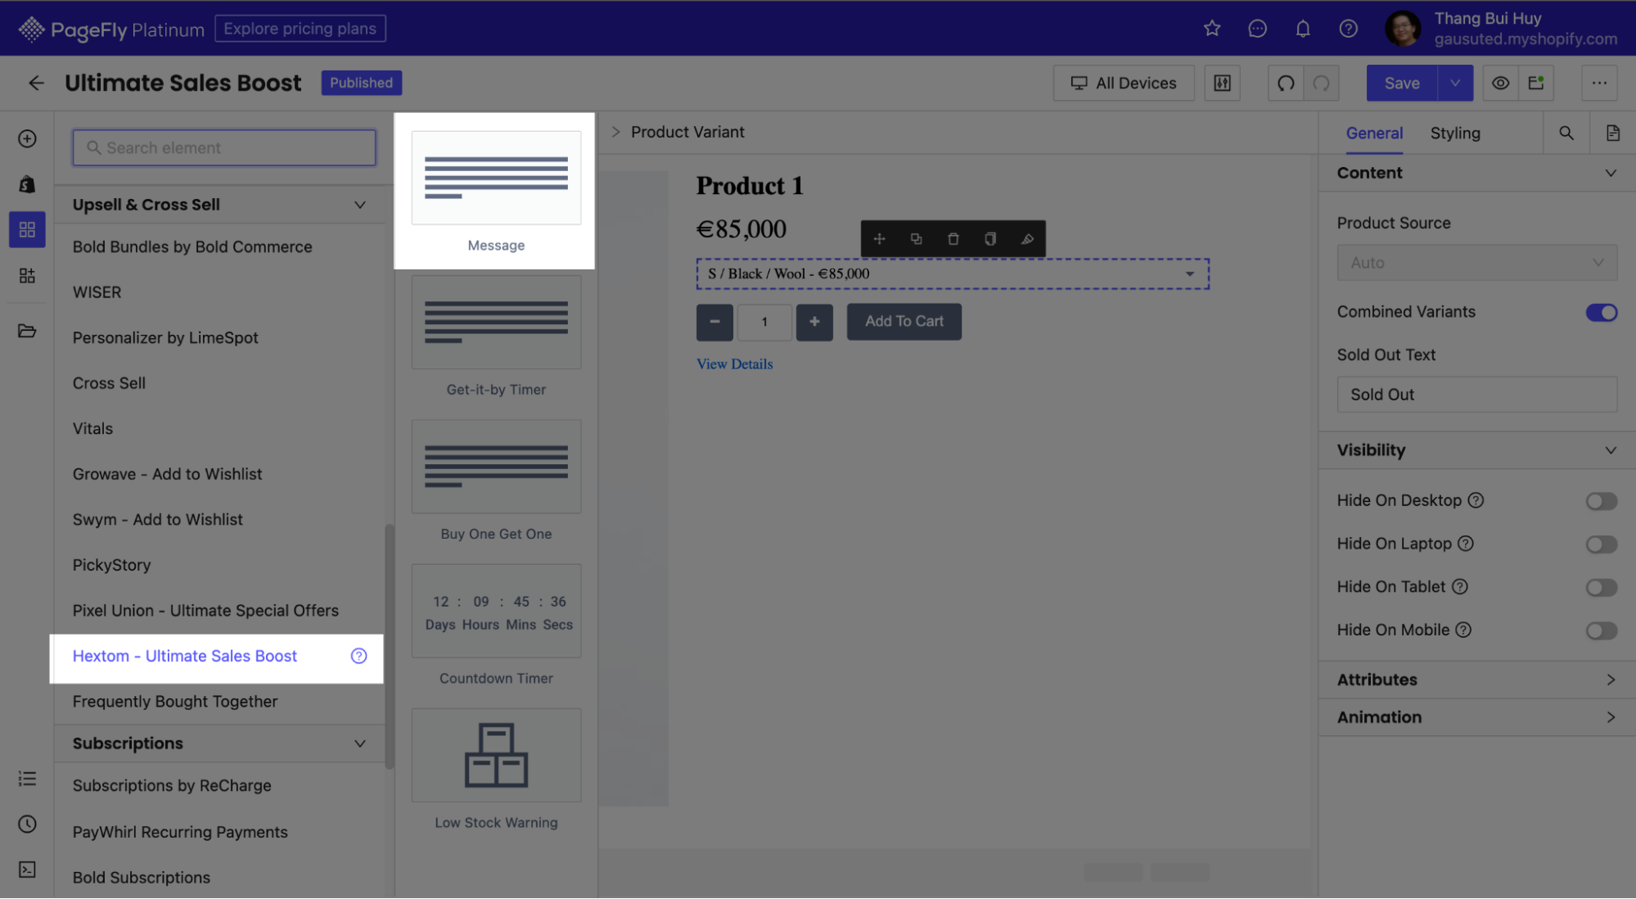Open page settings sliders icon
The width and height of the screenshot is (1636, 899).
click(x=1222, y=83)
